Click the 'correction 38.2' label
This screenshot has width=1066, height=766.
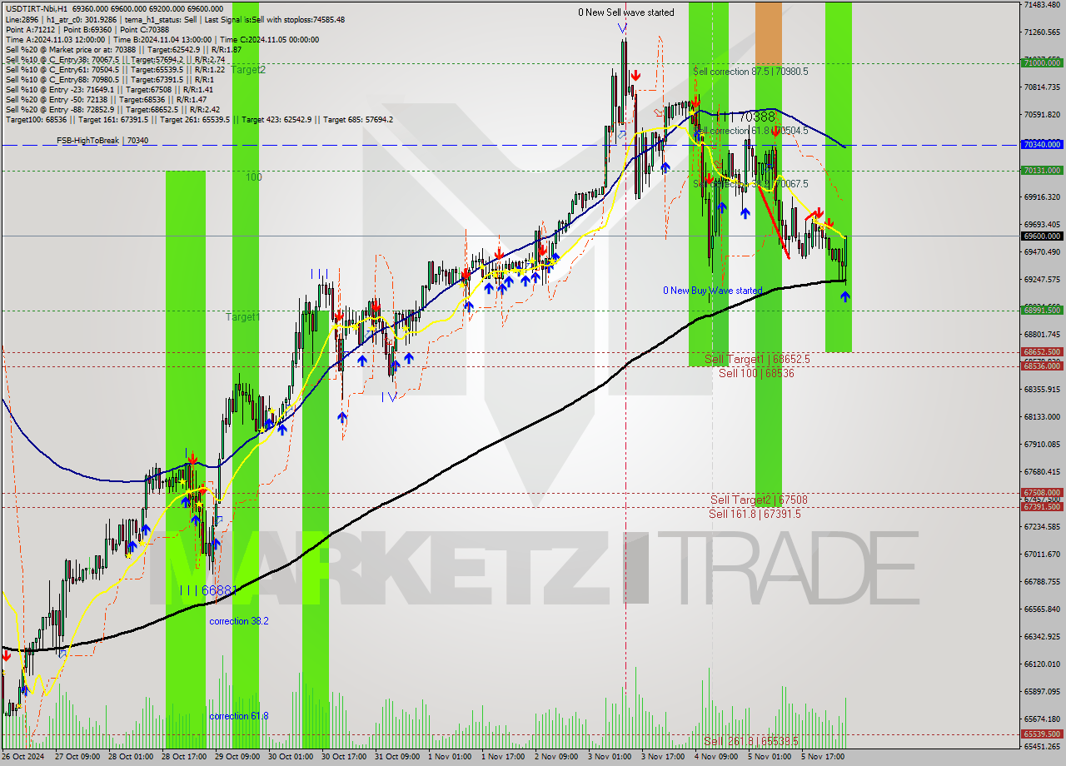[238, 621]
